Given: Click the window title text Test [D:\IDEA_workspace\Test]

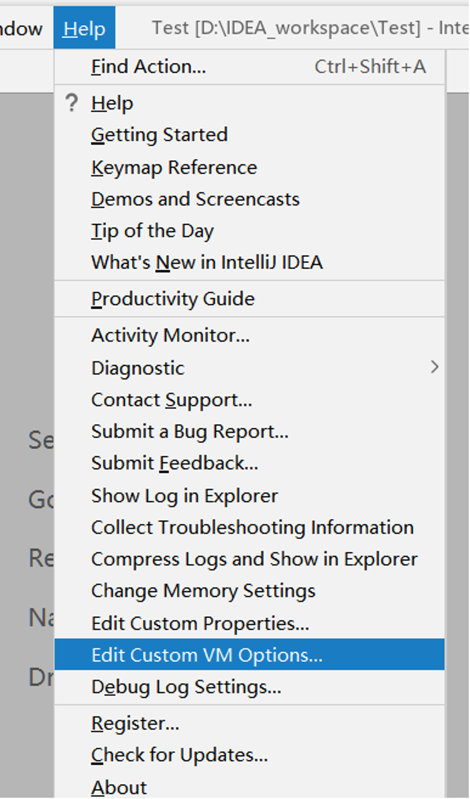Looking at the screenshot, I should coord(286,28).
